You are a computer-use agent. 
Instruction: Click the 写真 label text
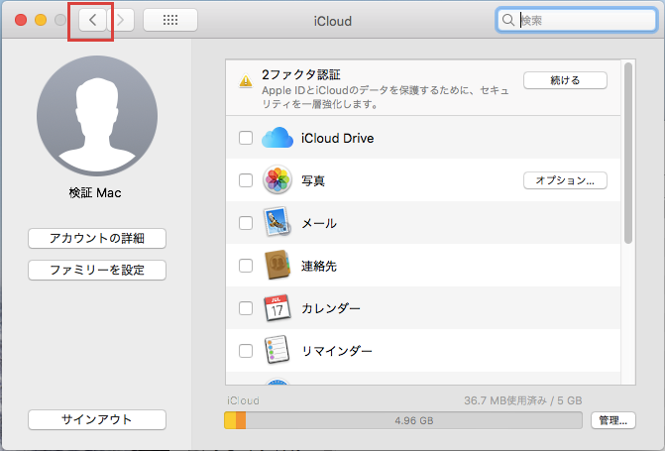(x=313, y=180)
